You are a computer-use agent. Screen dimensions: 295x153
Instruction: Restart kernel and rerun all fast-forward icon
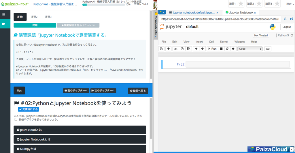(233, 49)
